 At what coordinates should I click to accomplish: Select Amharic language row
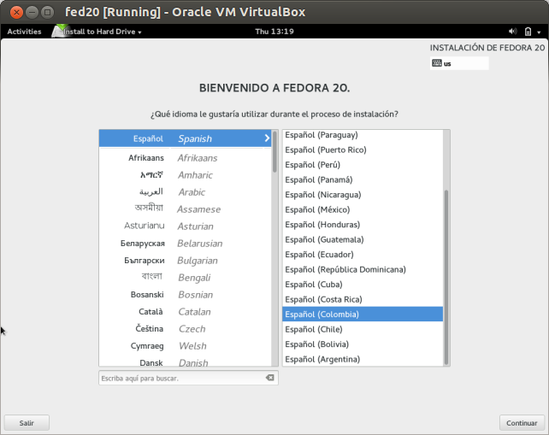click(186, 175)
